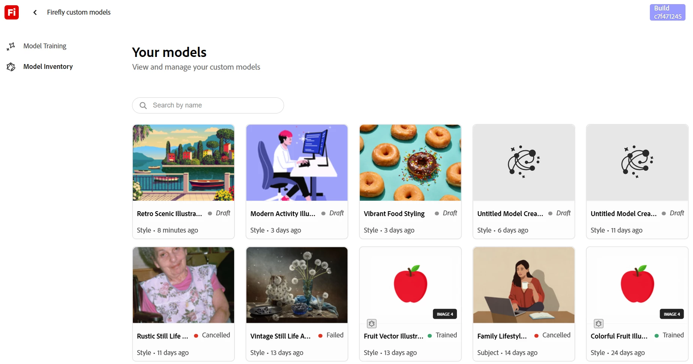This screenshot has height=364, width=693.
Task: Click placeholder icon on six-days-ago Untitled model
Action: 524,162
